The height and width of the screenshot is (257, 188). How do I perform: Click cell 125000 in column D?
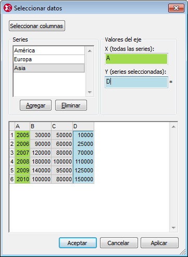coord(83,170)
